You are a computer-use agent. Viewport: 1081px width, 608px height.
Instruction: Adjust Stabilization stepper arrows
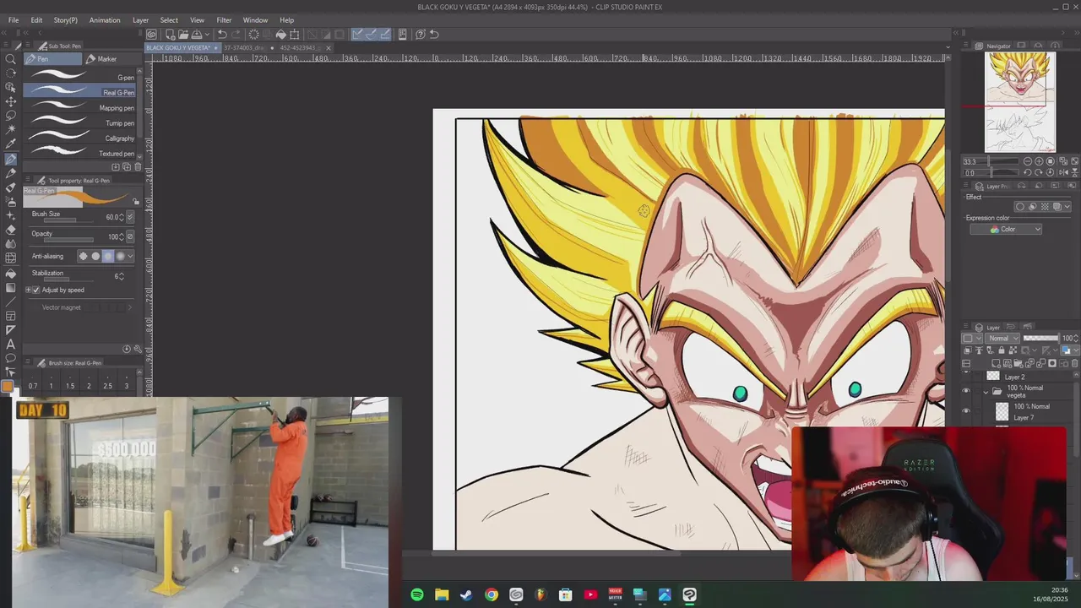[122, 276]
